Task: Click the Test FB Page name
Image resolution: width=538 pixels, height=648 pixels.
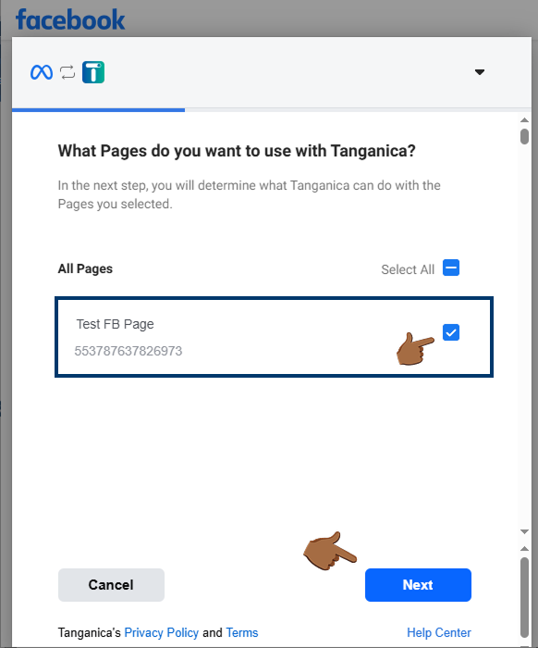Action: coord(115,324)
